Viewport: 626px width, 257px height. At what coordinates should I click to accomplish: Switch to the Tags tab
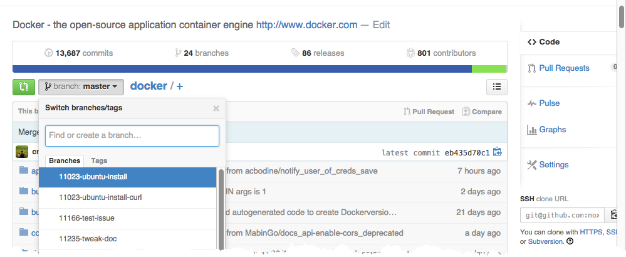click(x=99, y=161)
